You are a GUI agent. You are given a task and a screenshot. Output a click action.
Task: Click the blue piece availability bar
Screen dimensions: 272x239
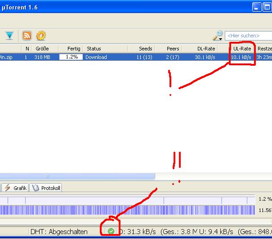click(127, 210)
